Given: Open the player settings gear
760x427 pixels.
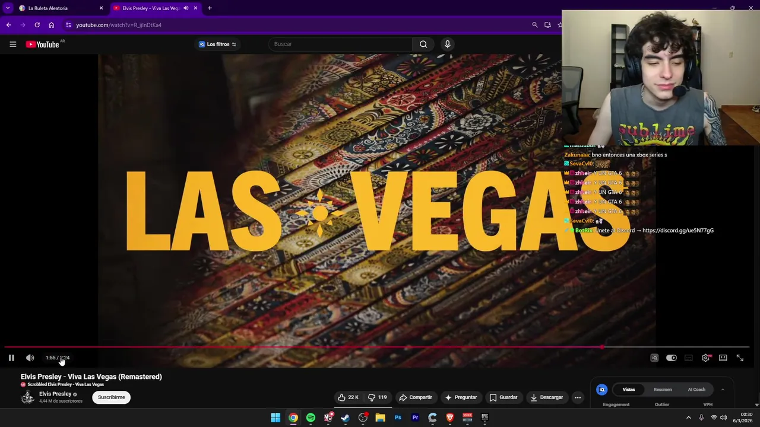Looking at the screenshot, I should (x=705, y=358).
